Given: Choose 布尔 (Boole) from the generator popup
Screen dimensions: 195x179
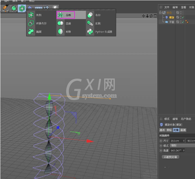Looking at the screenshot, I should [x=101, y=15].
